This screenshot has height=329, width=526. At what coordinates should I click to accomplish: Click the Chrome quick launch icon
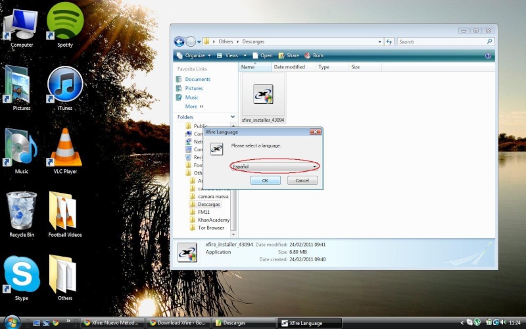pos(55,322)
